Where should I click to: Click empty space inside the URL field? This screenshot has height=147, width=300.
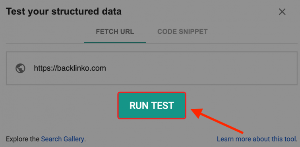point(201,68)
